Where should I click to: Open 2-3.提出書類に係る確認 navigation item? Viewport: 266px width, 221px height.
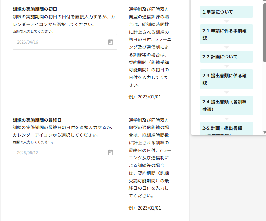[226, 79]
